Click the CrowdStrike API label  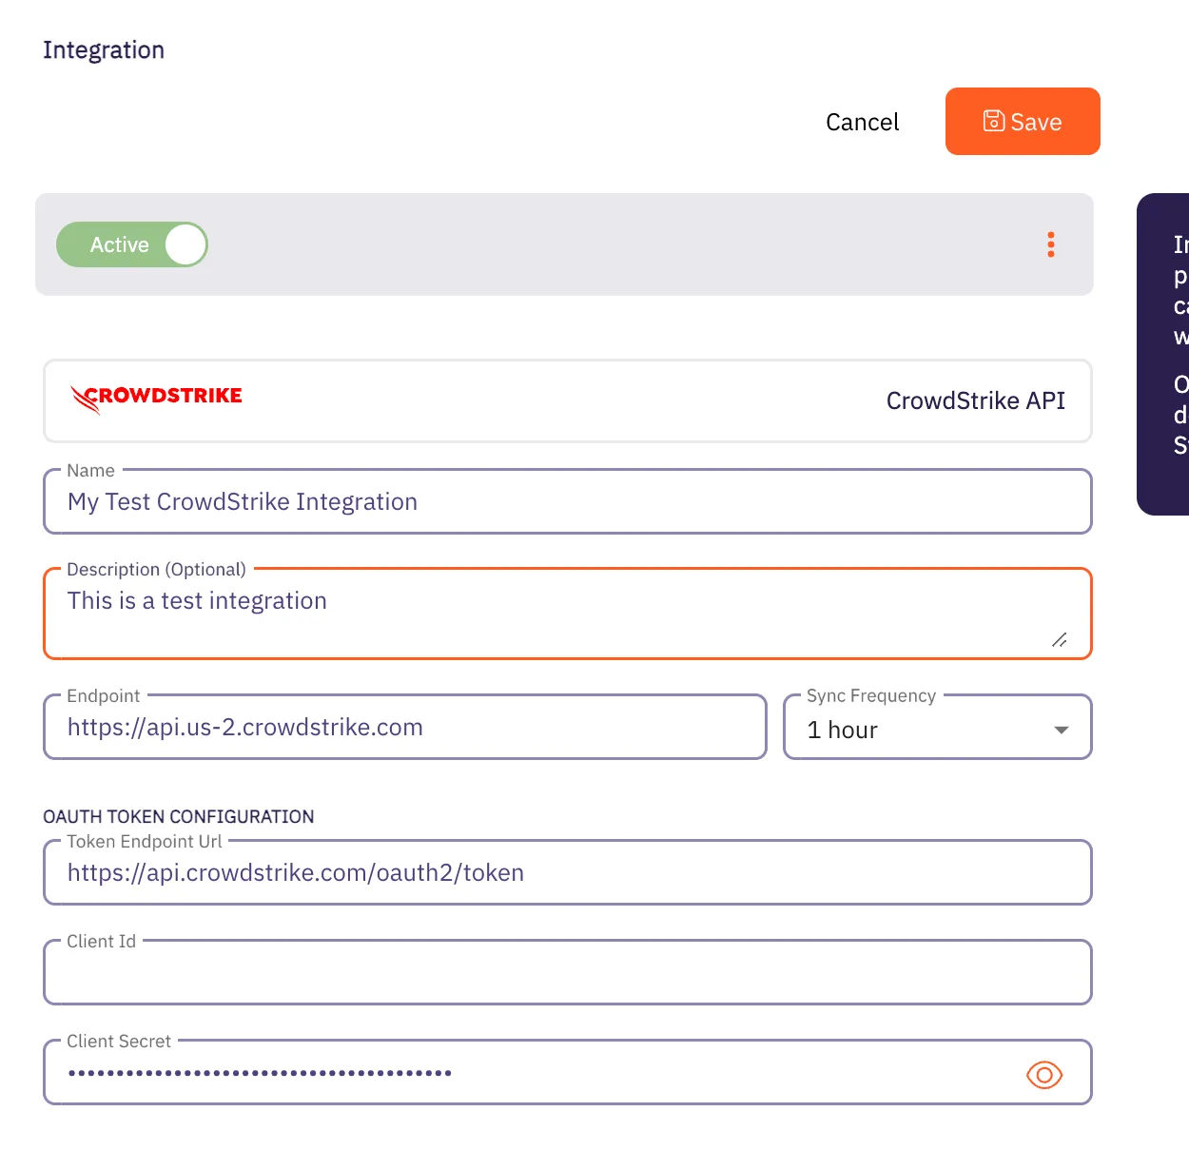976,400
